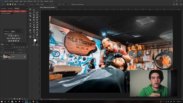
Task: Select the Move tool
Action: [34, 10]
